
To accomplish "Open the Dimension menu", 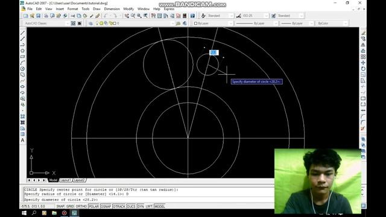I will pos(112,9).
